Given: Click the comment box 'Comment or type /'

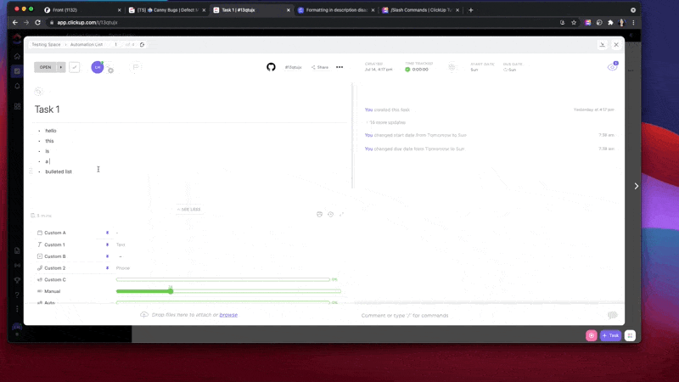Looking at the screenshot, I should tap(405, 315).
